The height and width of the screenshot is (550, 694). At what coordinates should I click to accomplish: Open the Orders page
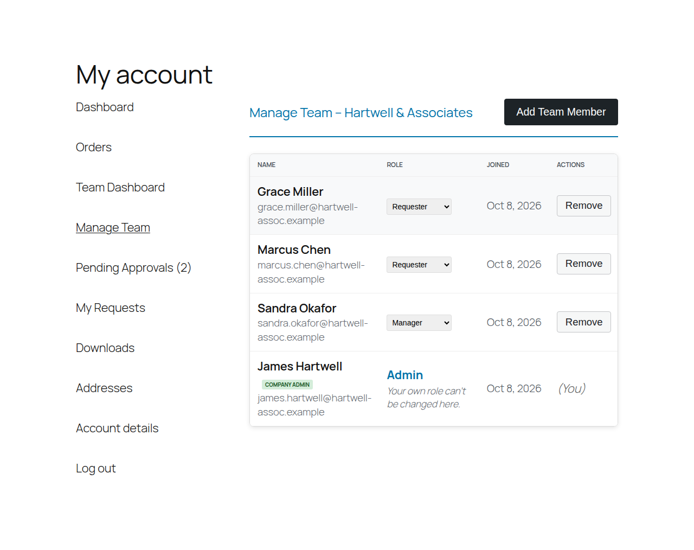click(x=94, y=148)
